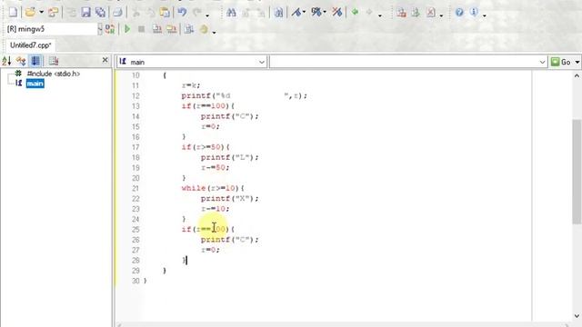Image resolution: width=582 pixels, height=327 pixels.
Task: Click the open project icon next to the folder dropdown
Action: click(53, 12)
